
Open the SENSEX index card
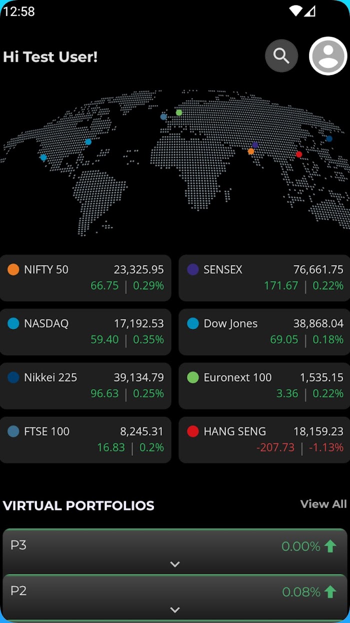264,278
